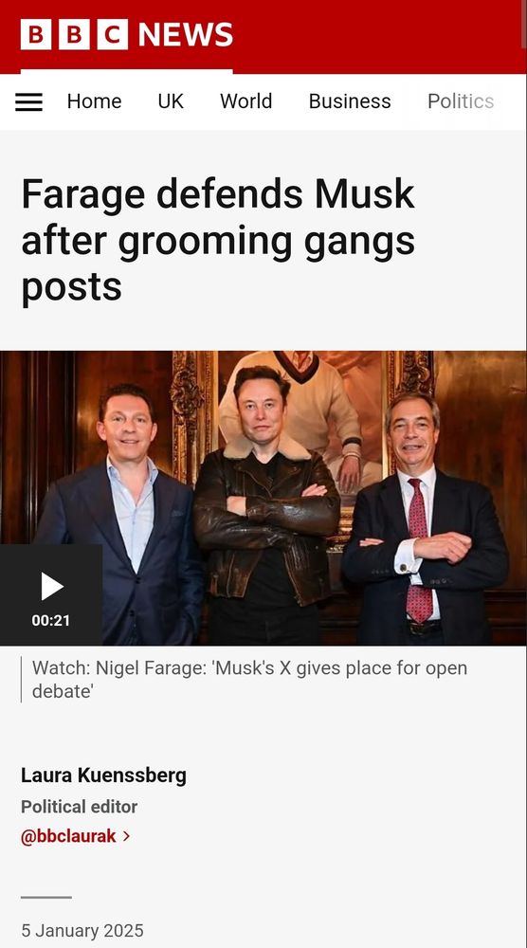
Task: Click the video caption about open debate
Action: click(249, 680)
